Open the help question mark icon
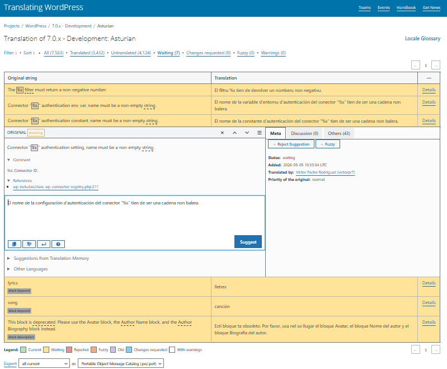The image size is (447, 369). (58, 244)
